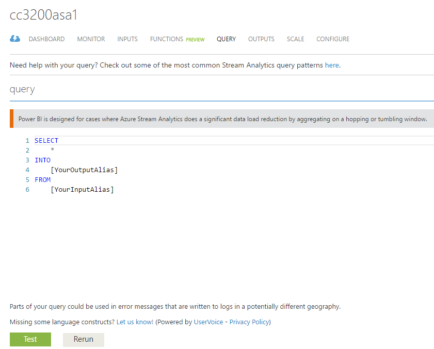Click the cc3200asa1 job title
The image size is (434, 349).
(x=43, y=15)
